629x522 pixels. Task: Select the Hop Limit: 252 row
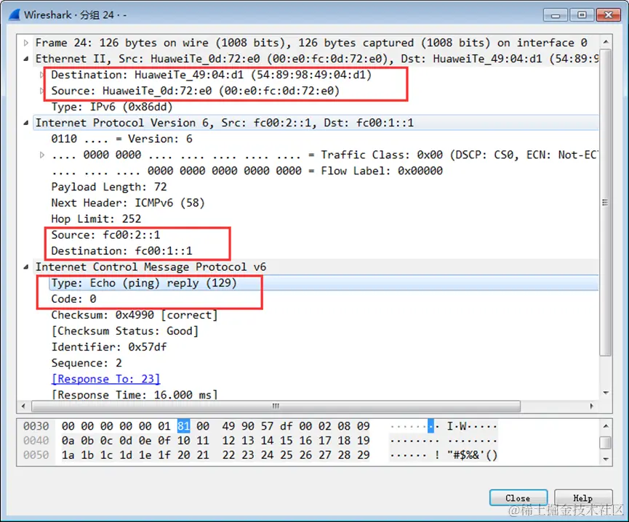[96, 219]
